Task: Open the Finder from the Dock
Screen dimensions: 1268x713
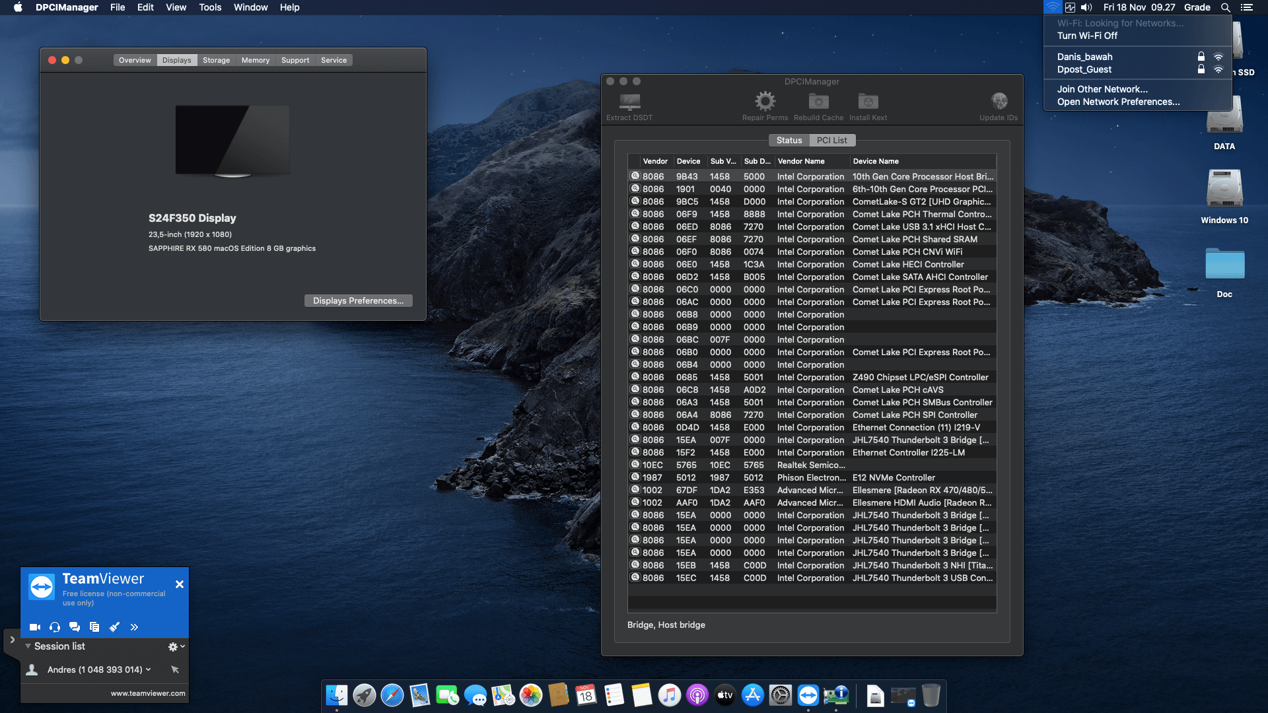Action: tap(337, 695)
